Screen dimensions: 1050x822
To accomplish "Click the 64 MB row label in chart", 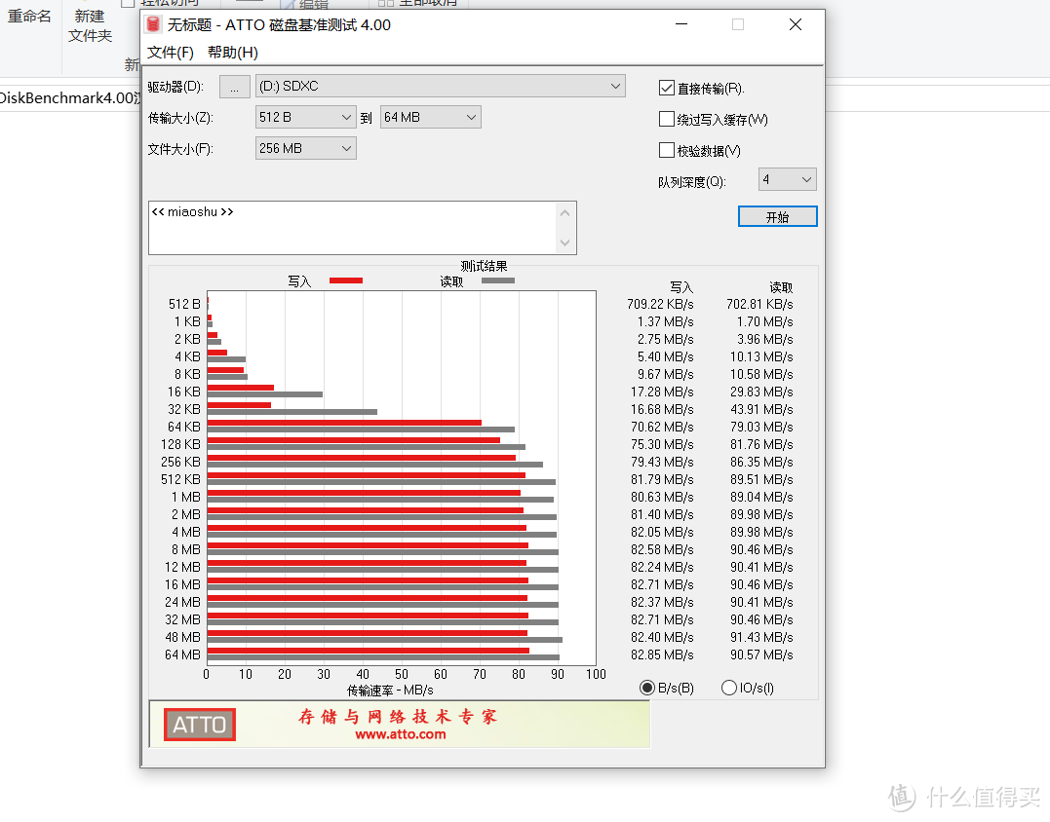I will pos(183,654).
